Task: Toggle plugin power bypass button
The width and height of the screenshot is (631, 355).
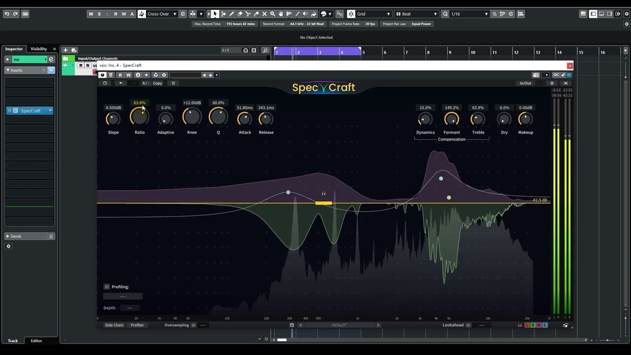Action: pyautogui.click(x=102, y=75)
